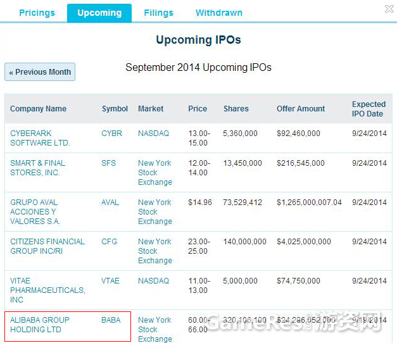Select the 12.00-14.00 price range
Image resolution: width=397 pixels, height=343 pixels.
[199, 168]
